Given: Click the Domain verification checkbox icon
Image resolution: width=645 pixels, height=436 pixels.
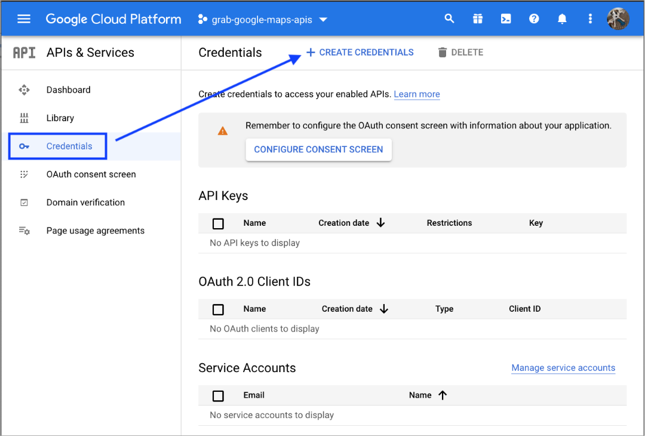Looking at the screenshot, I should (24, 202).
